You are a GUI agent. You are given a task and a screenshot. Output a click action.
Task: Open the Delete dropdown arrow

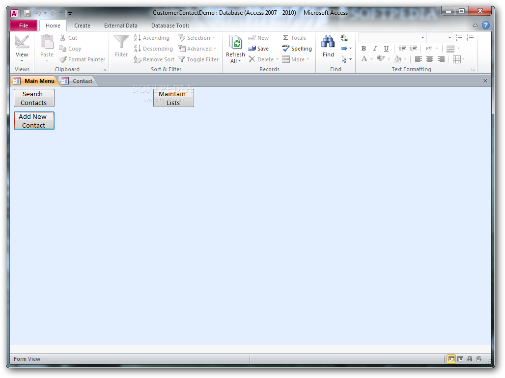coord(277,59)
